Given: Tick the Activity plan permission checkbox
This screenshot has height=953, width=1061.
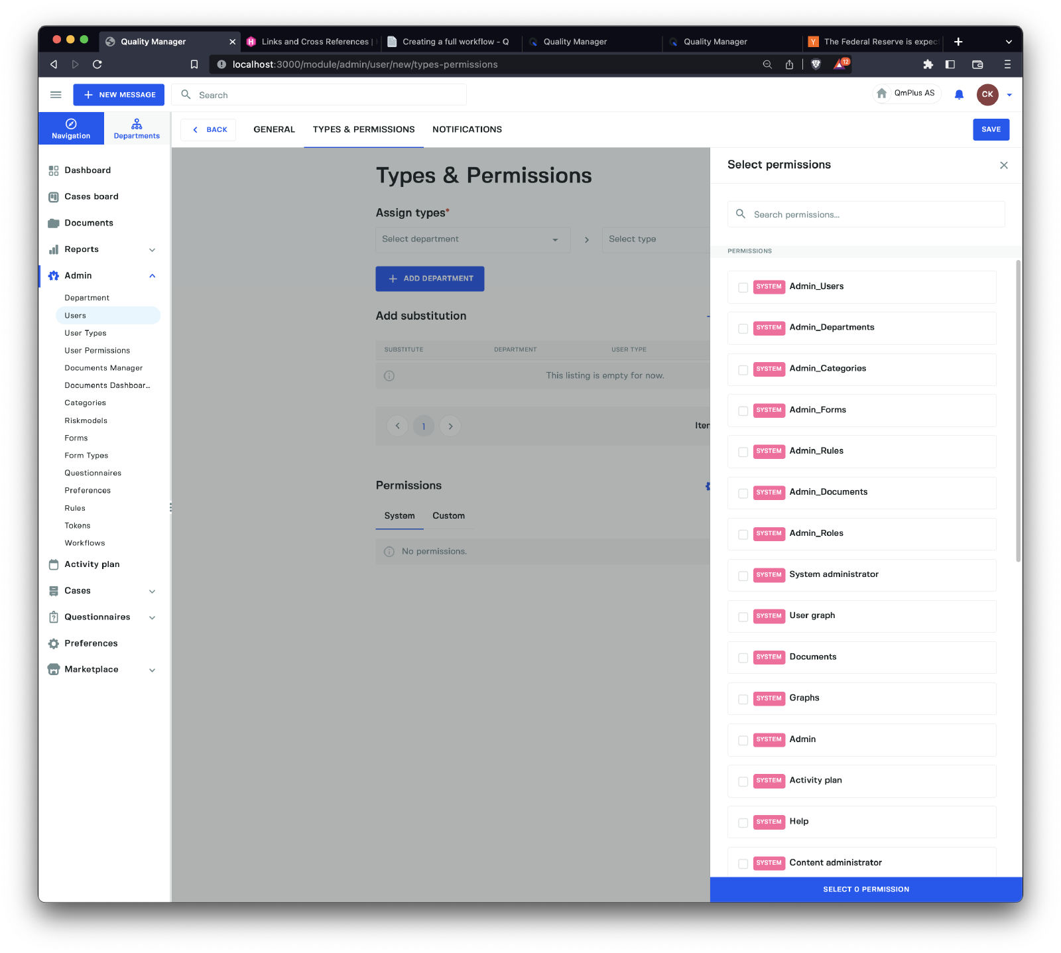Looking at the screenshot, I should coord(743,781).
